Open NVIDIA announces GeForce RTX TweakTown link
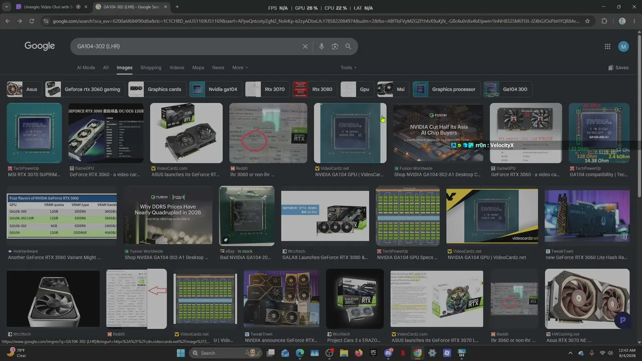 click(281, 340)
